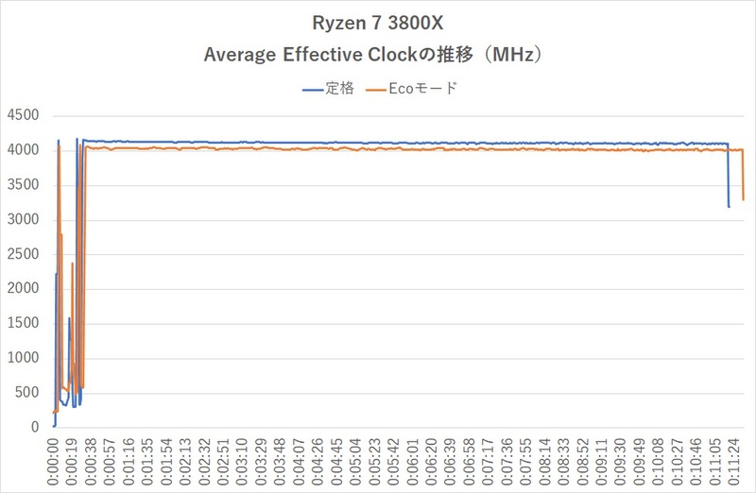The height and width of the screenshot is (493, 756).
Task: Click the y-axis label 1500
Action: [23, 323]
